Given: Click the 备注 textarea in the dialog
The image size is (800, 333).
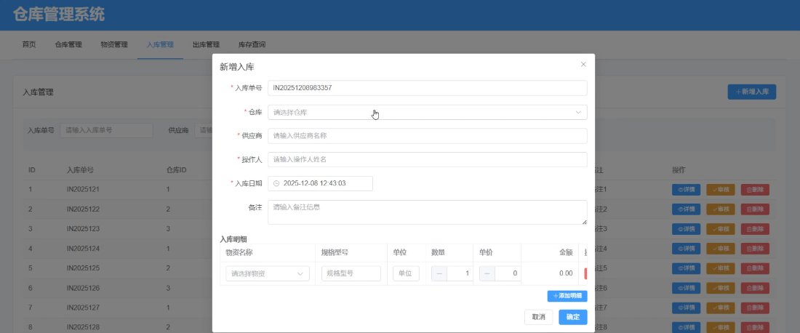Looking at the screenshot, I should pos(428,212).
